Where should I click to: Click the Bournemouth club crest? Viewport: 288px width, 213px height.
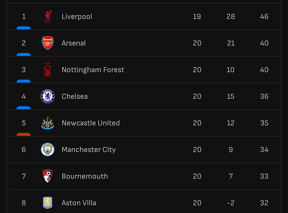point(47,176)
